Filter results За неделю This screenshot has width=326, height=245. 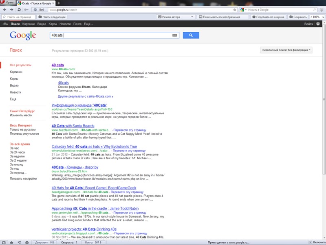pos(17,156)
